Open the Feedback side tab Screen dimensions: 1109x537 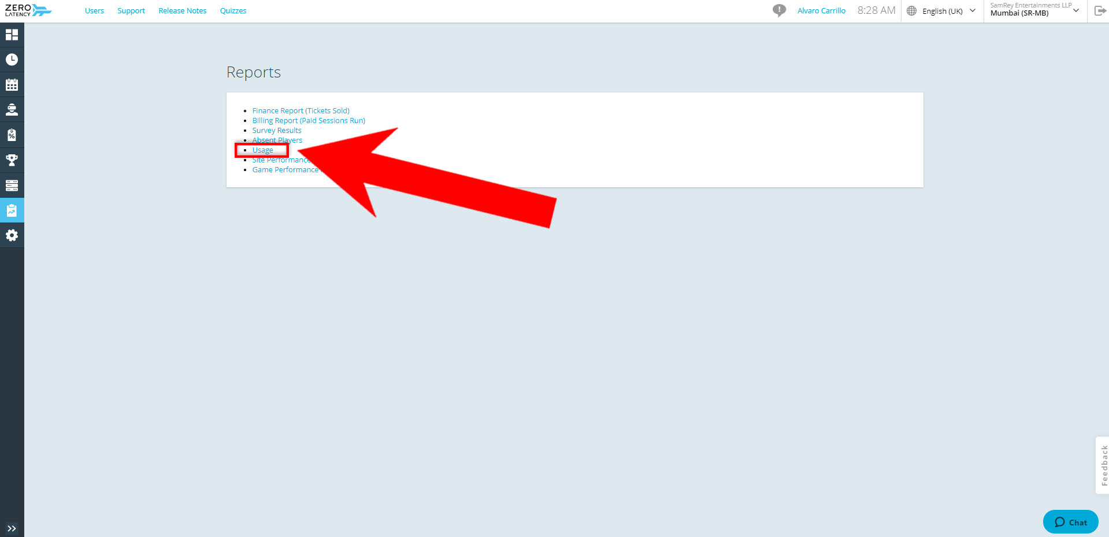(x=1103, y=465)
